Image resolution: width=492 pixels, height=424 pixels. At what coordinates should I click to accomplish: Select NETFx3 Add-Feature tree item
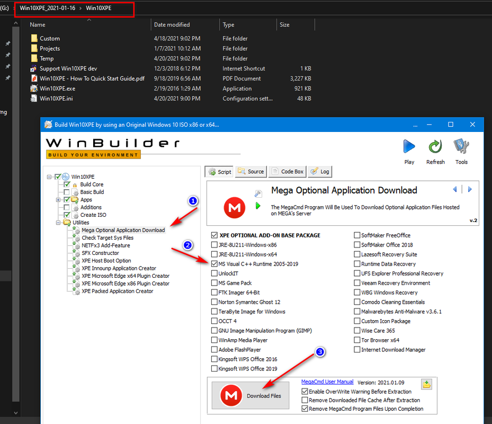coord(106,245)
